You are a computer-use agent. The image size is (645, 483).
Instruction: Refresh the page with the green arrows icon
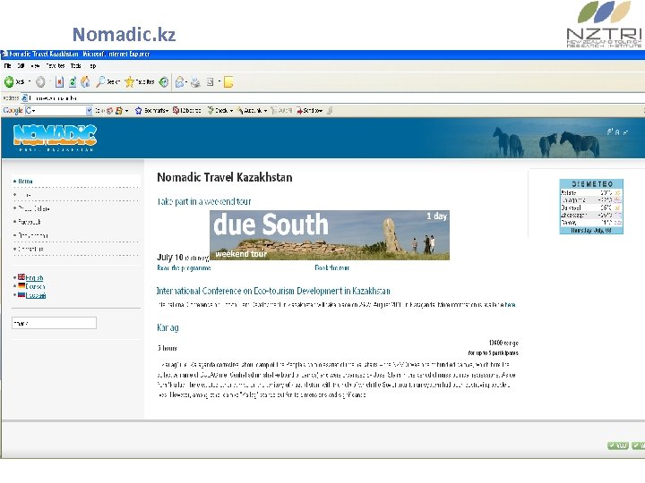[x=73, y=82]
